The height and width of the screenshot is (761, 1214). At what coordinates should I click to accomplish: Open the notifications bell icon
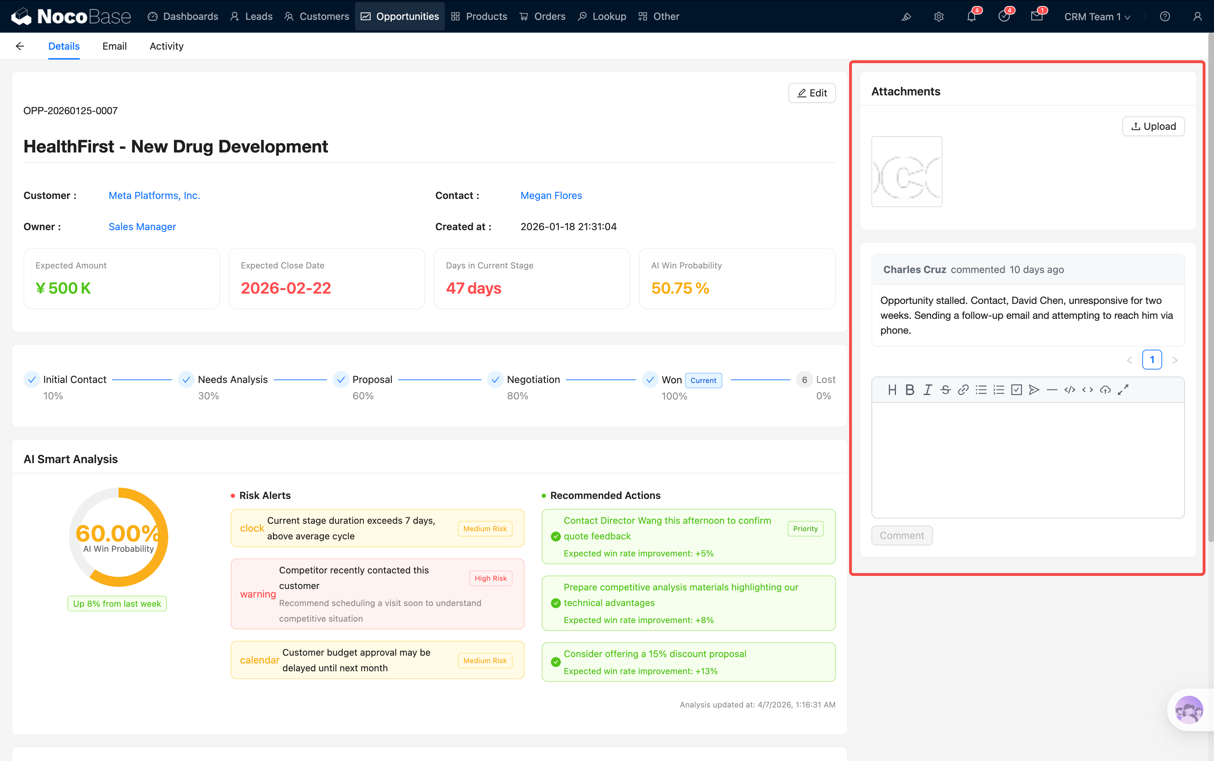[971, 17]
